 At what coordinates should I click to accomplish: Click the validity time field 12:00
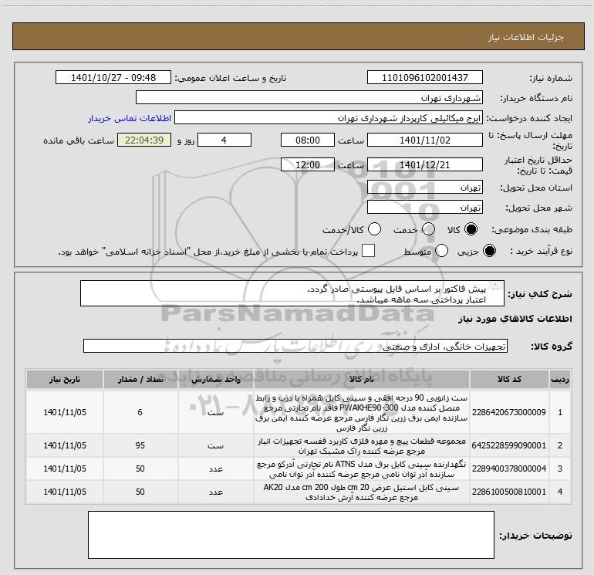(308, 164)
